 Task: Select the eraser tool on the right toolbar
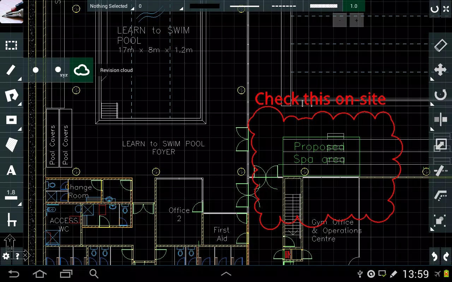(440, 45)
